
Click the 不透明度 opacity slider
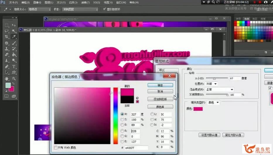click(x=217, y=95)
